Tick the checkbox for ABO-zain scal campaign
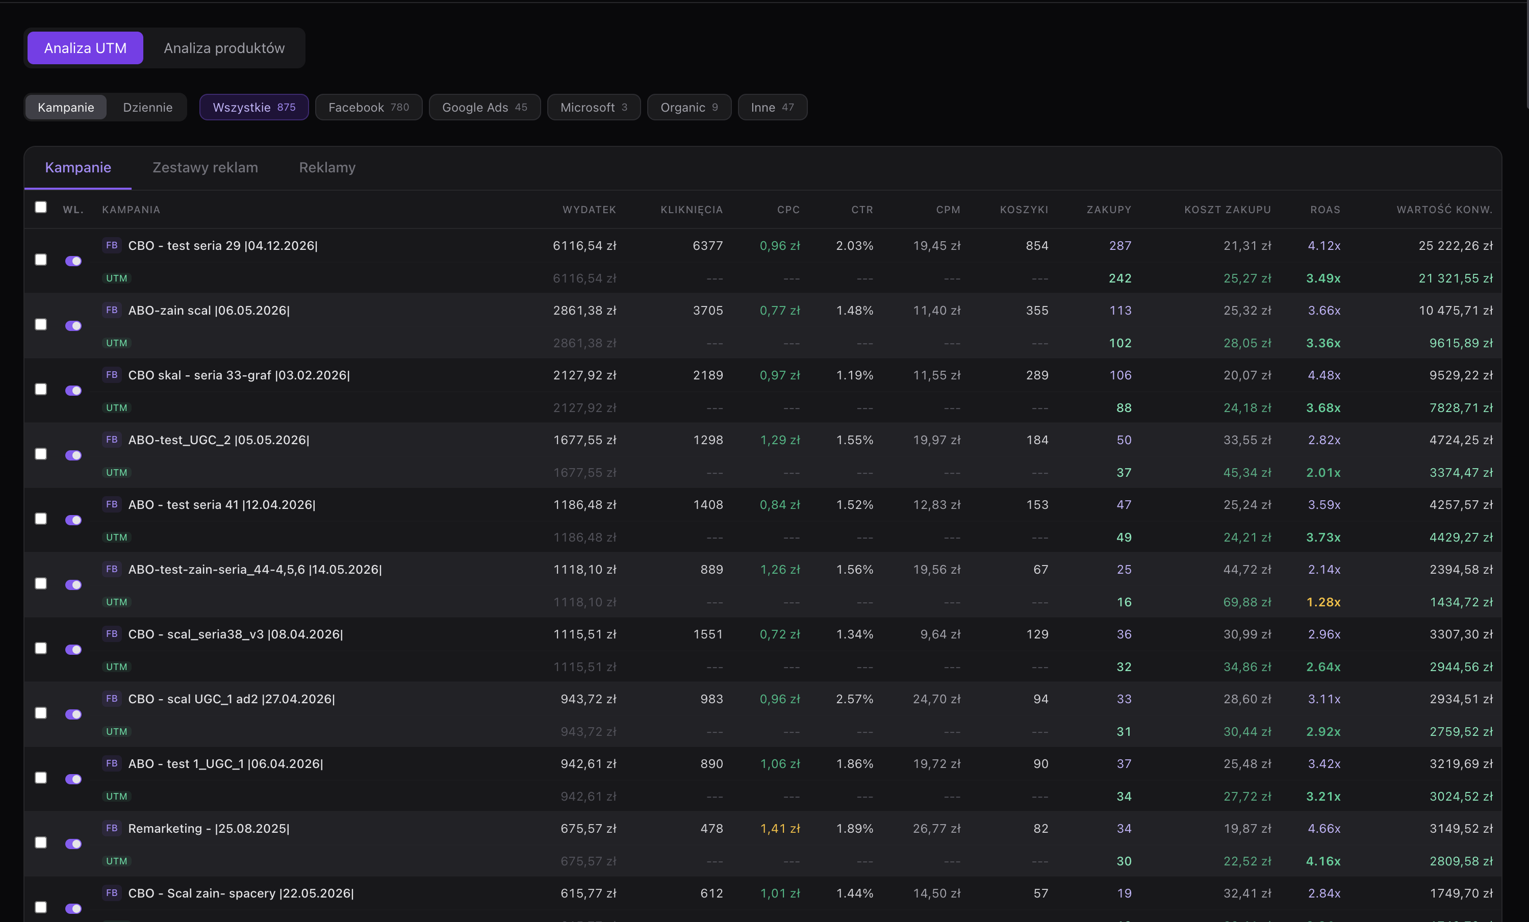 (x=41, y=324)
